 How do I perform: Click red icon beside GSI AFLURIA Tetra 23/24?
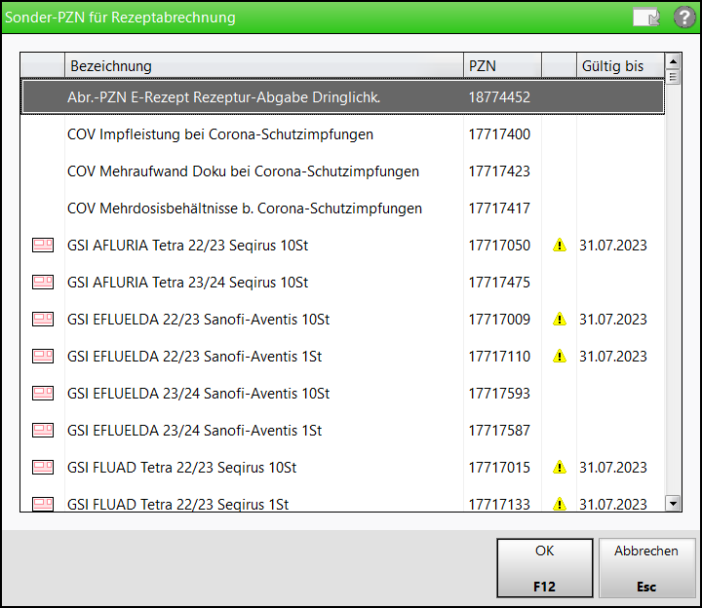pos(43,283)
